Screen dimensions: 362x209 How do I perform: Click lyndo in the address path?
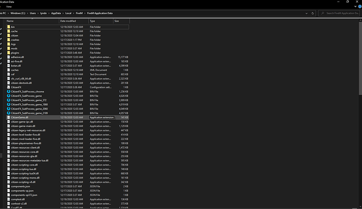tap(44, 13)
